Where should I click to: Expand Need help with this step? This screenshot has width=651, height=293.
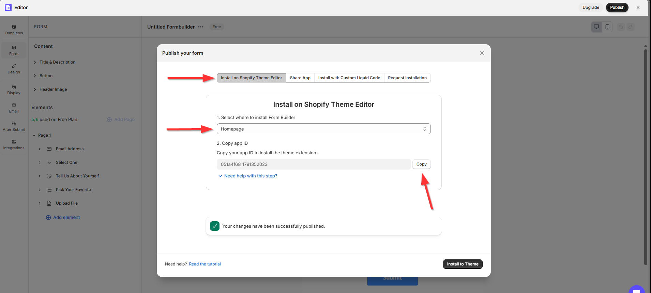pos(247,176)
